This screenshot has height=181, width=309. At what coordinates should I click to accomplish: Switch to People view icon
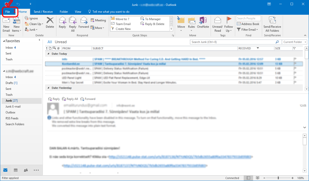point(26,170)
